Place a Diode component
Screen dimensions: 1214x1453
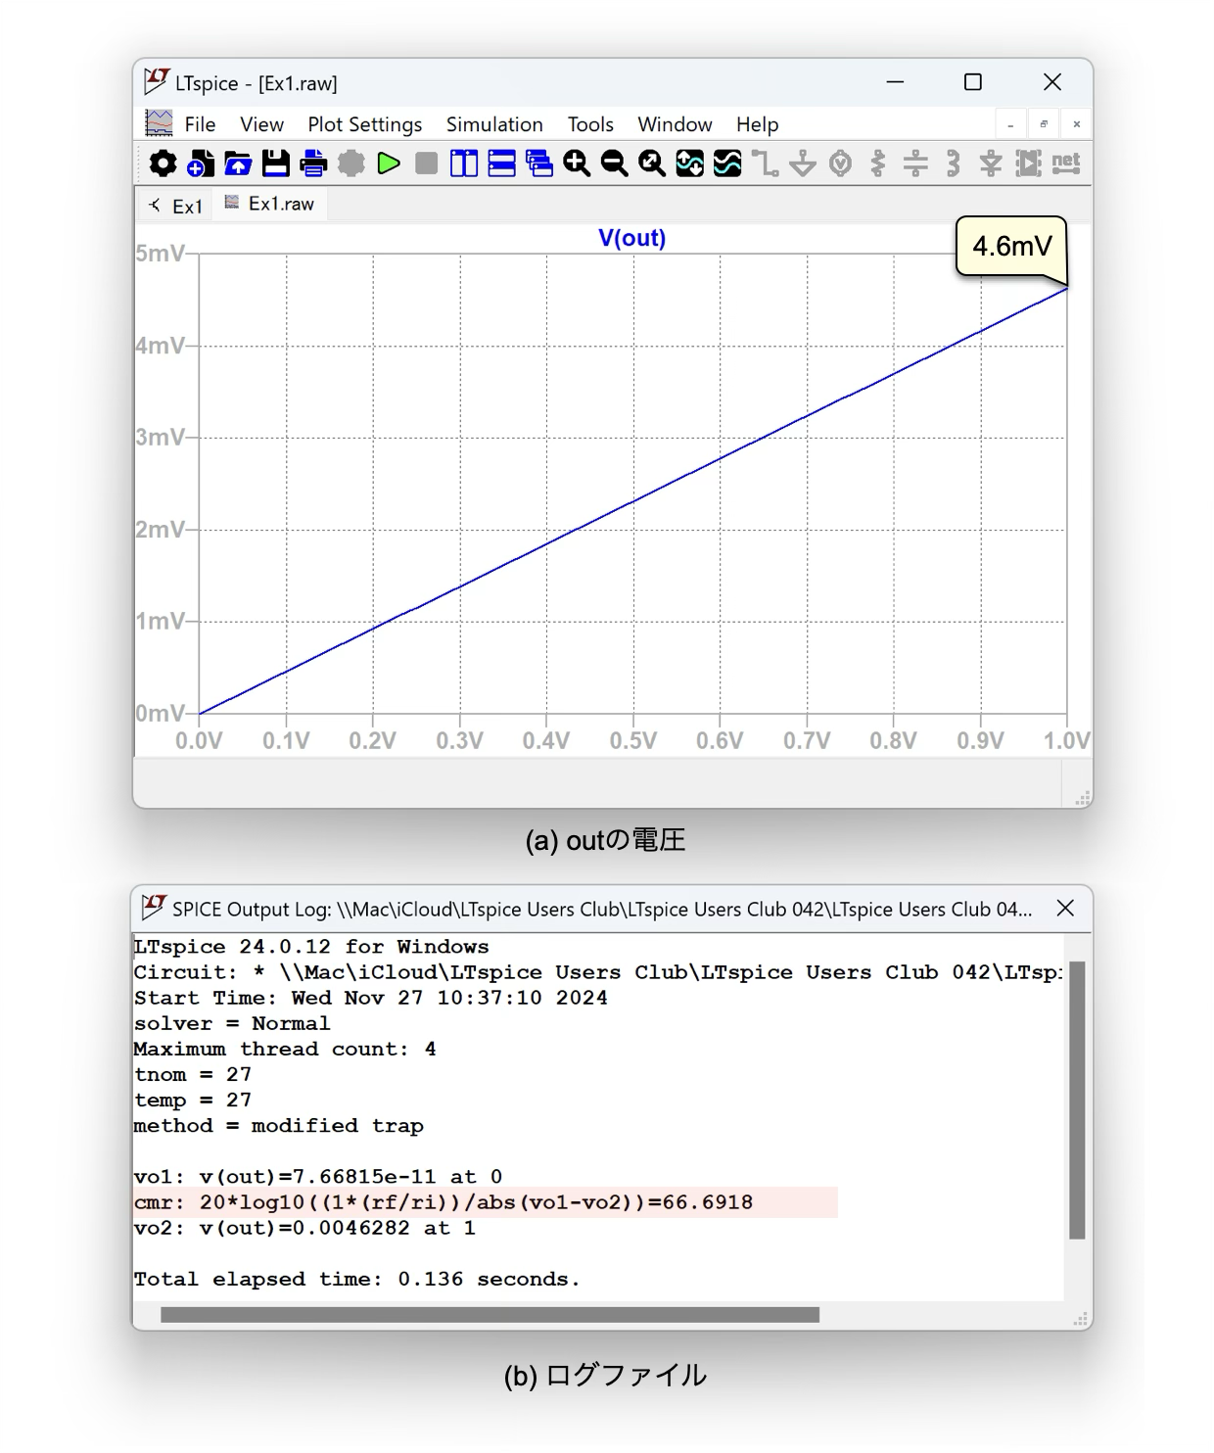[991, 164]
